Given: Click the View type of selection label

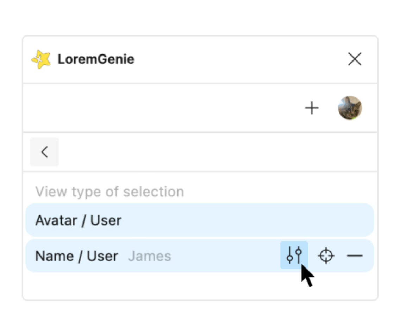Looking at the screenshot, I should tap(110, 192).
